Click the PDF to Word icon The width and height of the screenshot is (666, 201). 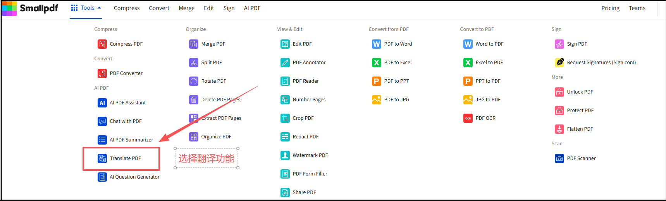(x=376, y=44)
